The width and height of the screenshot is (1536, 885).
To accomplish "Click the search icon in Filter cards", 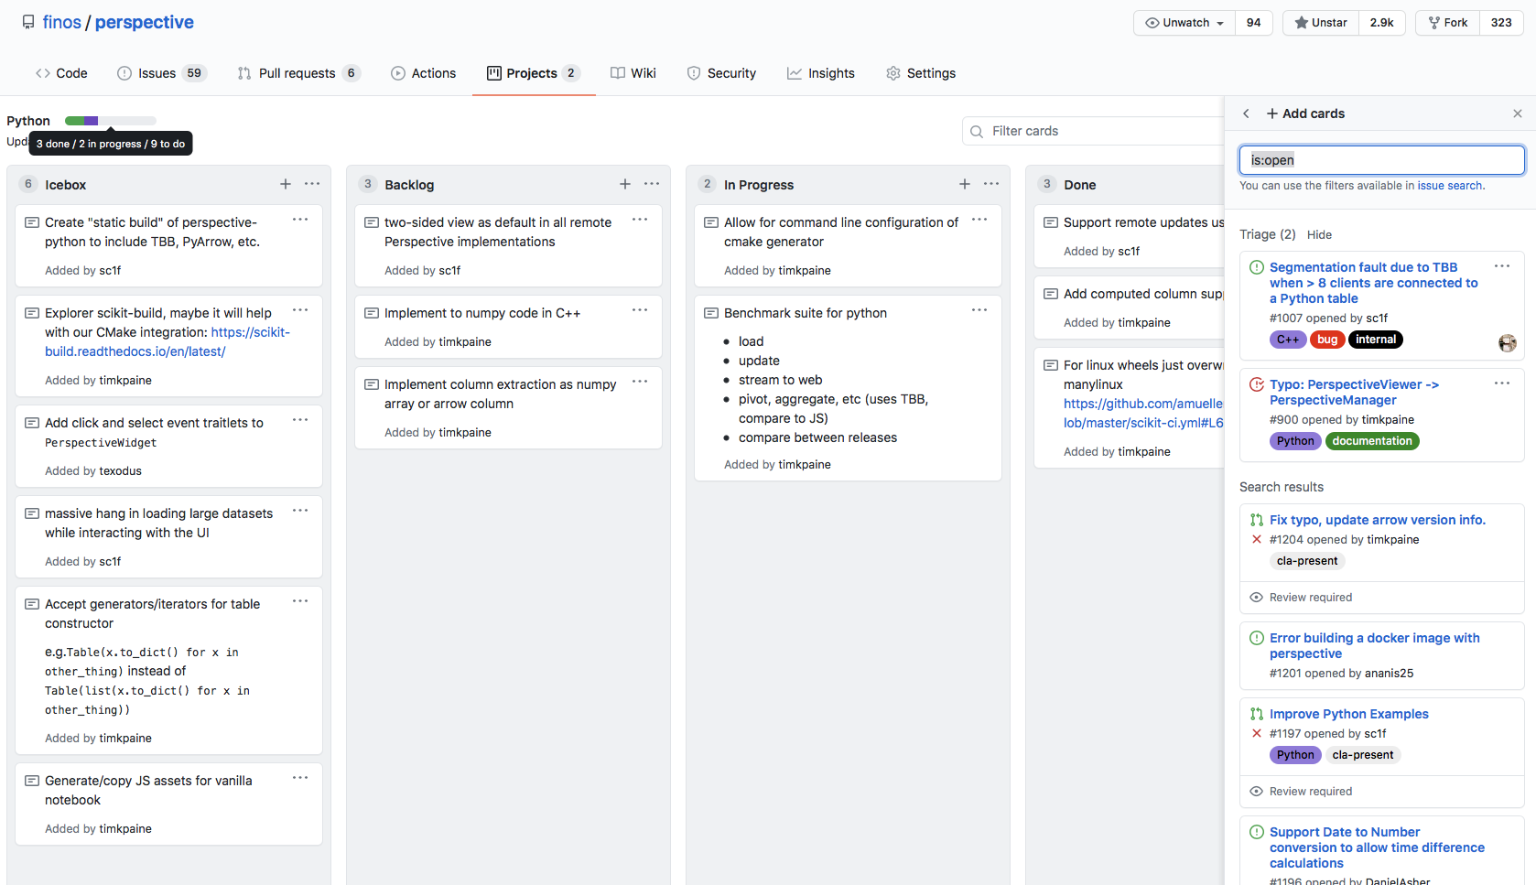I will pyautogui.click(x=977, y=131).
